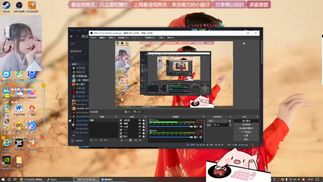Screen dimensions: 323x182
Task: Mute the microphone audio track speaker
Action: coord(195,127)
